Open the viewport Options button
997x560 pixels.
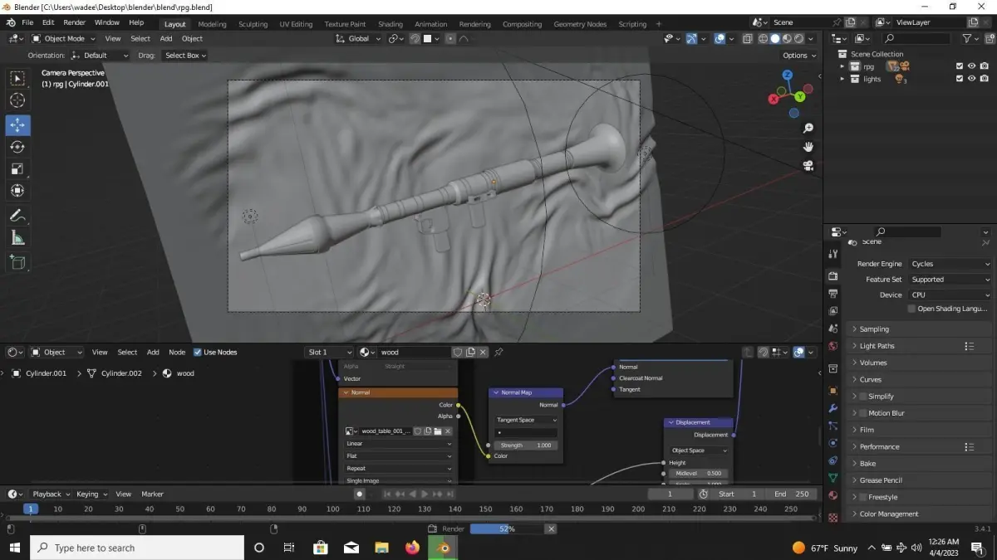tap(799, 56)
